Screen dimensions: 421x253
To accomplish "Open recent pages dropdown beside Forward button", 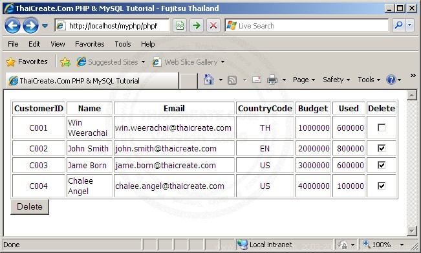I will coord(45,26).
